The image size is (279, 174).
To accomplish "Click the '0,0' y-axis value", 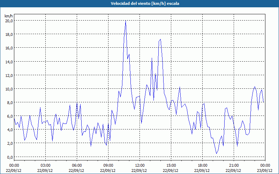I will (x=10, y=157).
